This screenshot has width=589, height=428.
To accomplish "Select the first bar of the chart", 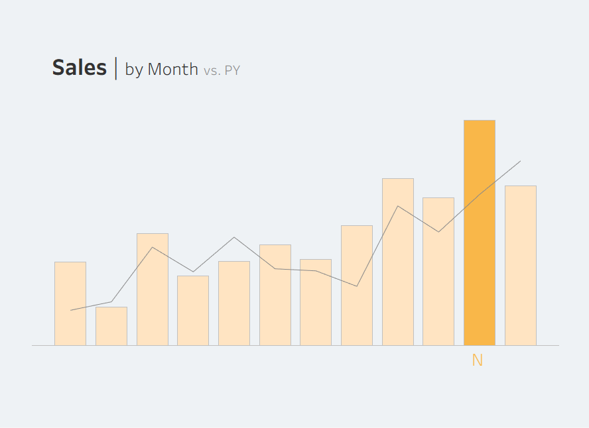I will tap(70, 303).
